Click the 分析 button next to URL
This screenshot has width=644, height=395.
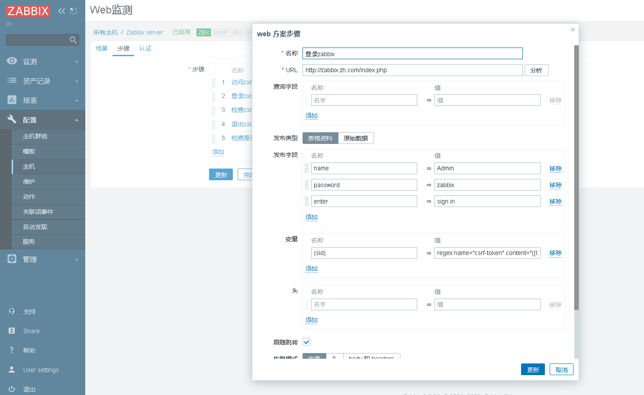[x=536, y=70]
